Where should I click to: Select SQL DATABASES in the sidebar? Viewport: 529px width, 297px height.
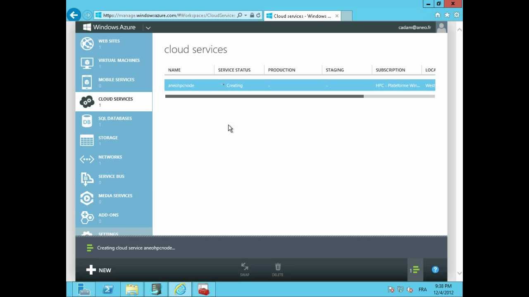click(115, 118)
